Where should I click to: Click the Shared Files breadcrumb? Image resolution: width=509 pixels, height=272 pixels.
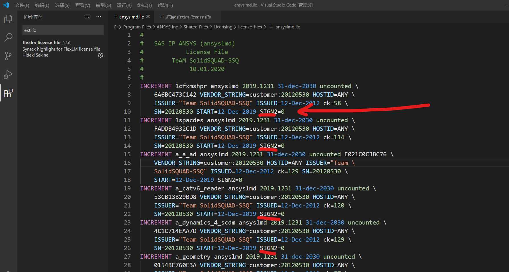[196, 27]
